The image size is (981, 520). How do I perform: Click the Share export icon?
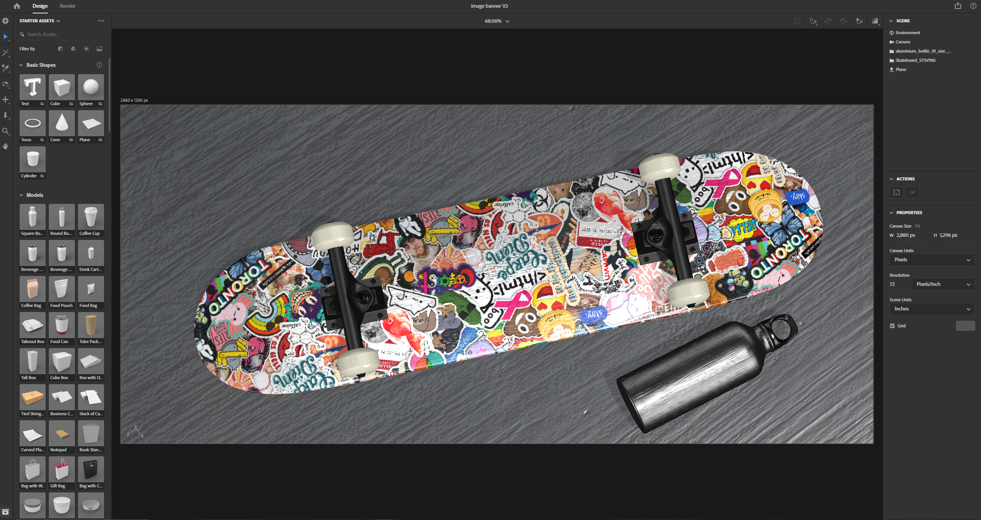[x=958, y=6]
